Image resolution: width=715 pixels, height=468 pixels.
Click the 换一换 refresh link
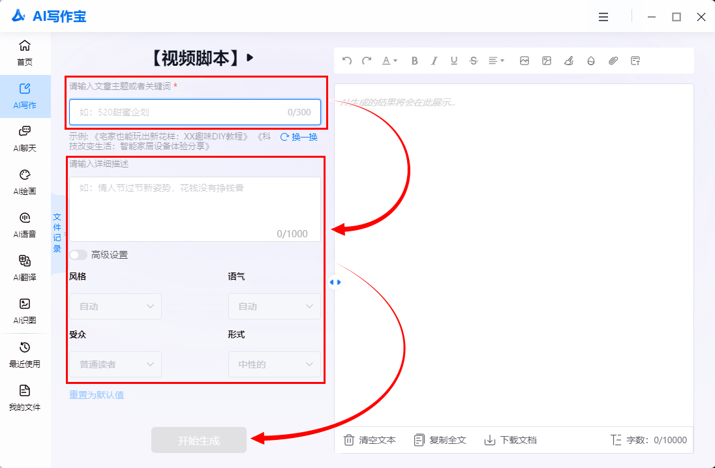[x=299, y=137]
